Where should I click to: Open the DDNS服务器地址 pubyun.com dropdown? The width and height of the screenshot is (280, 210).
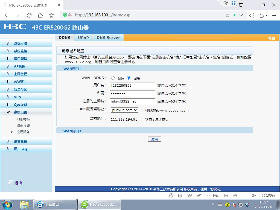click(124, 110)
